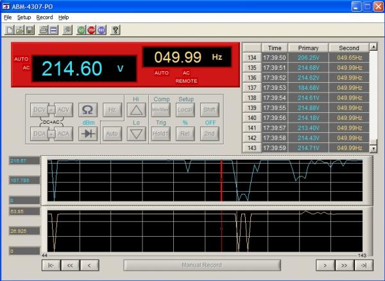This screenshot has height=281, width=385.
Task: Click the question mark help icon
Action: (115, 30)
